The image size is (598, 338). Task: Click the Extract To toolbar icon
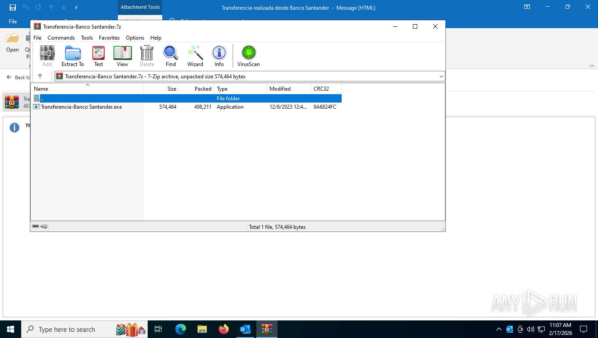coord(73,56)
